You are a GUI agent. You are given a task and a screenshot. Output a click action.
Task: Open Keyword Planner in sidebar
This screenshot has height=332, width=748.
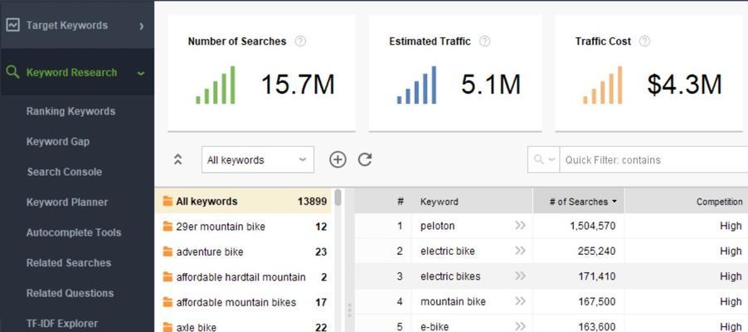(x=67, y=202)
